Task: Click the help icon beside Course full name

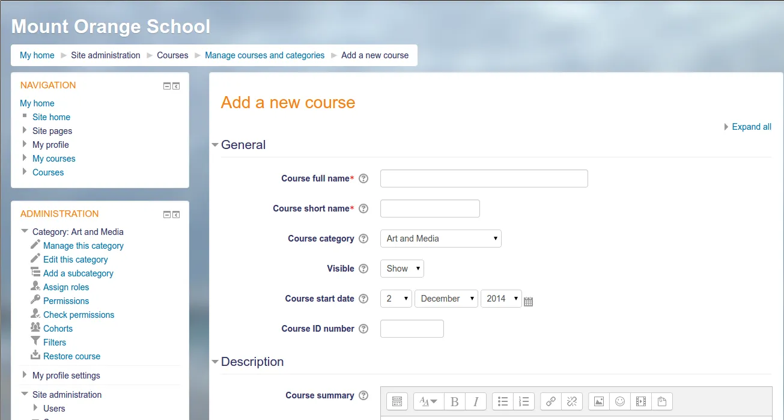Action: pyautogui.click(x=363, y=178)
